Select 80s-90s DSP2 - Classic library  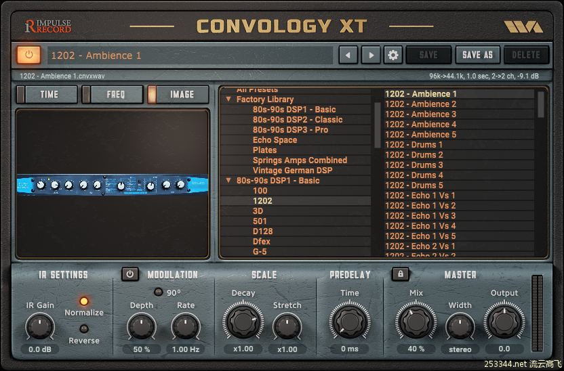(x=298, y=120)
